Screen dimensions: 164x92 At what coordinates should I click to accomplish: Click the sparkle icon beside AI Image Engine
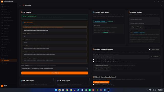[59, 81]
